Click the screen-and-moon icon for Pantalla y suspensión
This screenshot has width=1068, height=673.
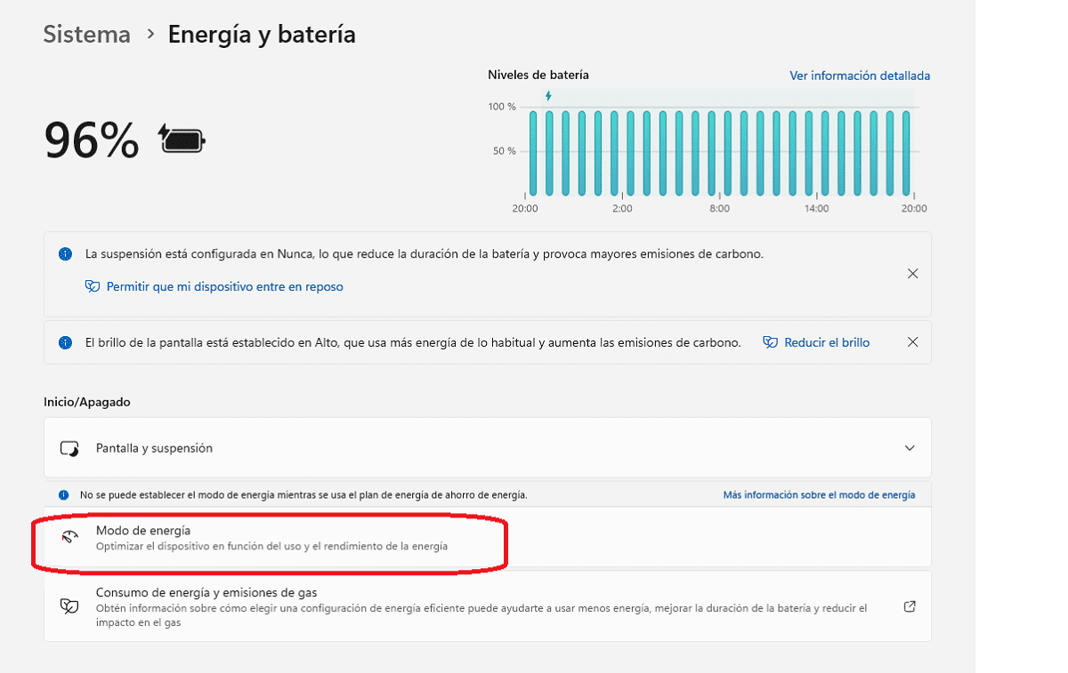pyautogui.click(x=70, y=447)
